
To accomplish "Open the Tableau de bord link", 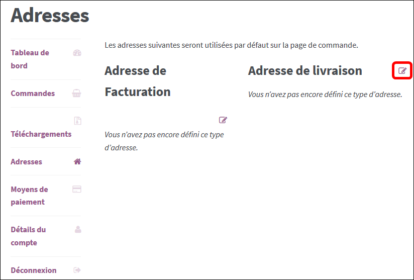I will (30, 59).
